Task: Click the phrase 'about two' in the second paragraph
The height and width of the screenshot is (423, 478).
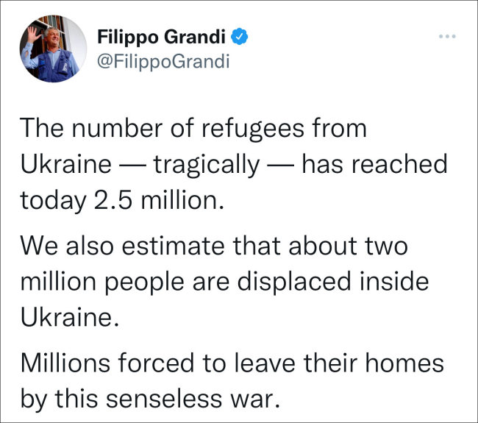Action: coord(348,246)
